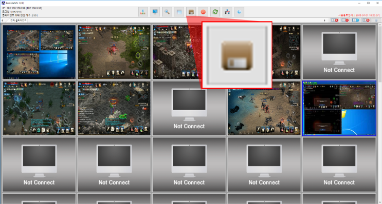The width and height of the screenshot is (382, 204).
Task: Select the red spider game client thumbnail
Action: click(114, 52)
